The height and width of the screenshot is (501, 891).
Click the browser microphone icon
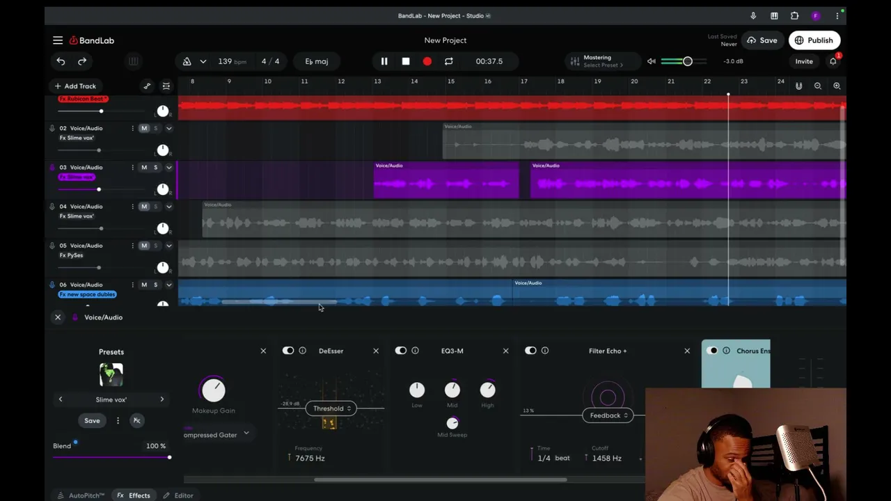point(753,16)
